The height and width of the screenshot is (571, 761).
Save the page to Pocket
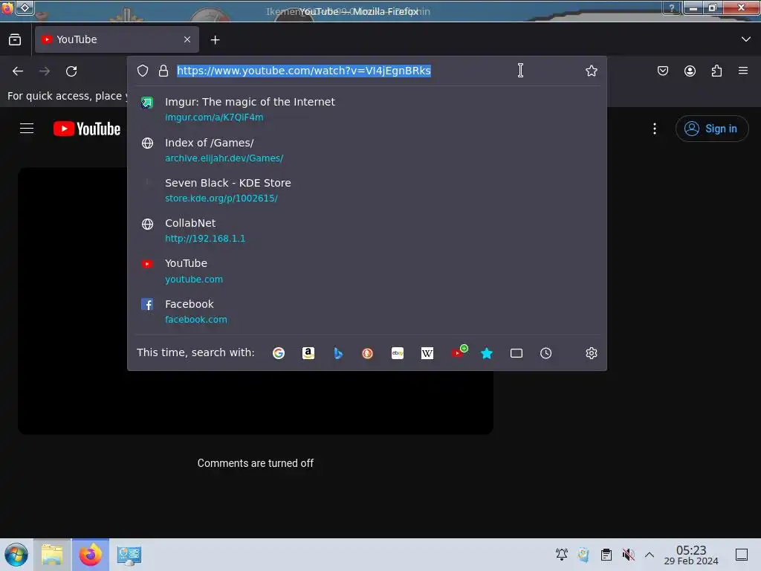pyautogui.click(x=662, y=71)
